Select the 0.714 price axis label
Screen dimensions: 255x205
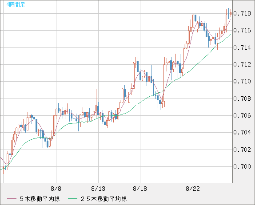tap(242, 47)
